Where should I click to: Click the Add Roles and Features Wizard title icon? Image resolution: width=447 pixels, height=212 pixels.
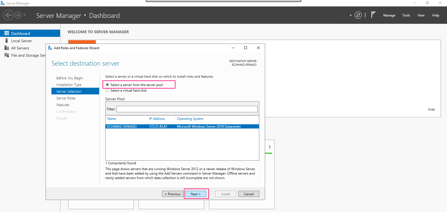(x=50, y=48)
